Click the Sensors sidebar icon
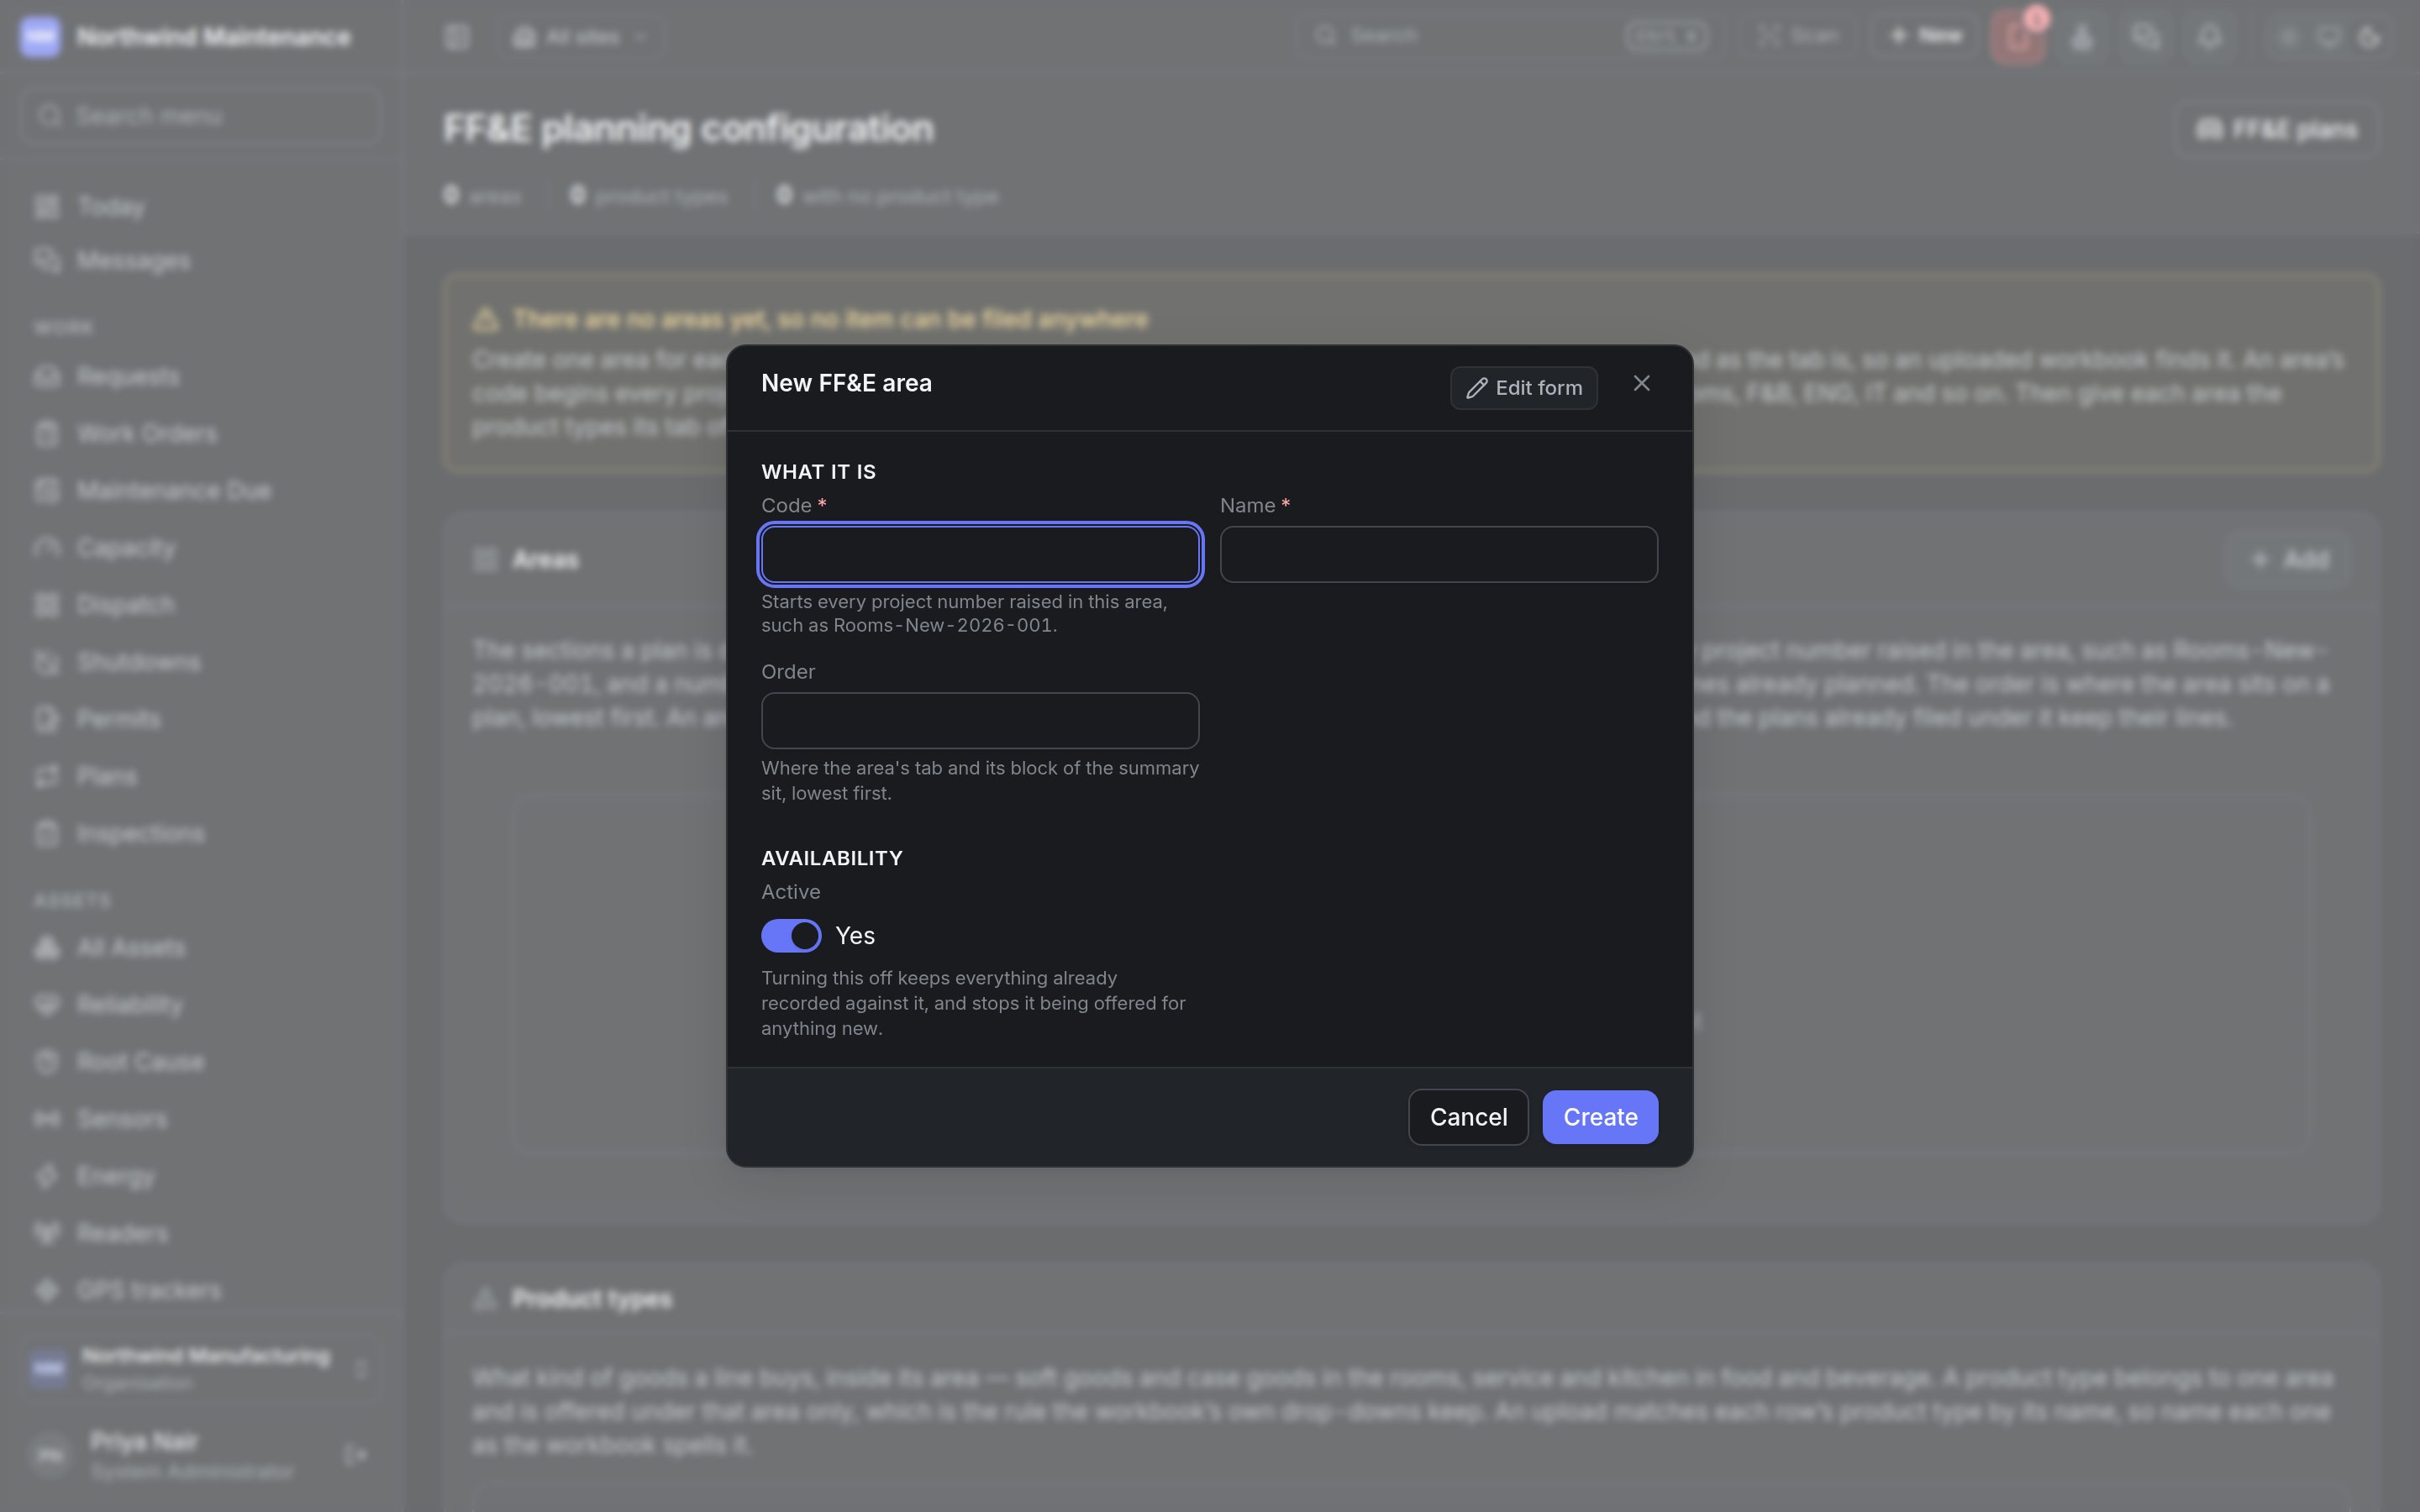This screenshot has width=2420, height=1512. pyautogui.click(x=47, y=1118)
